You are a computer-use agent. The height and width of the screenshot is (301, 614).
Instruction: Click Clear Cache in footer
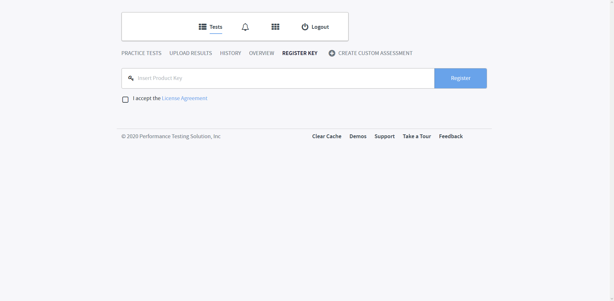click(327, 136)
